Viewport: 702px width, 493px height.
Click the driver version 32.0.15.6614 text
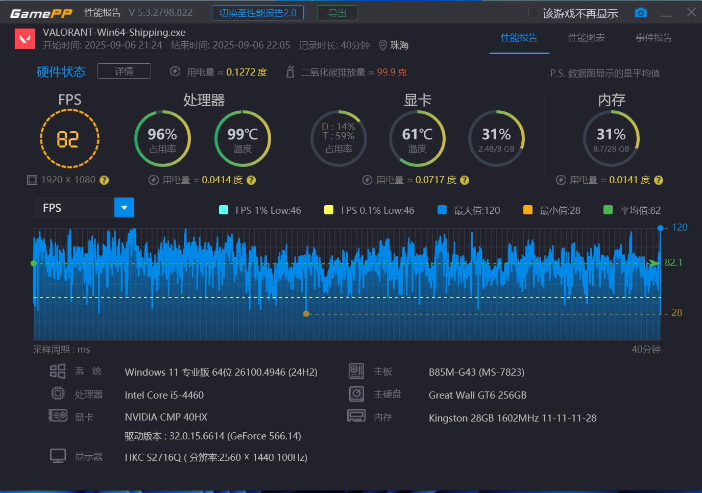click(213, 436)
